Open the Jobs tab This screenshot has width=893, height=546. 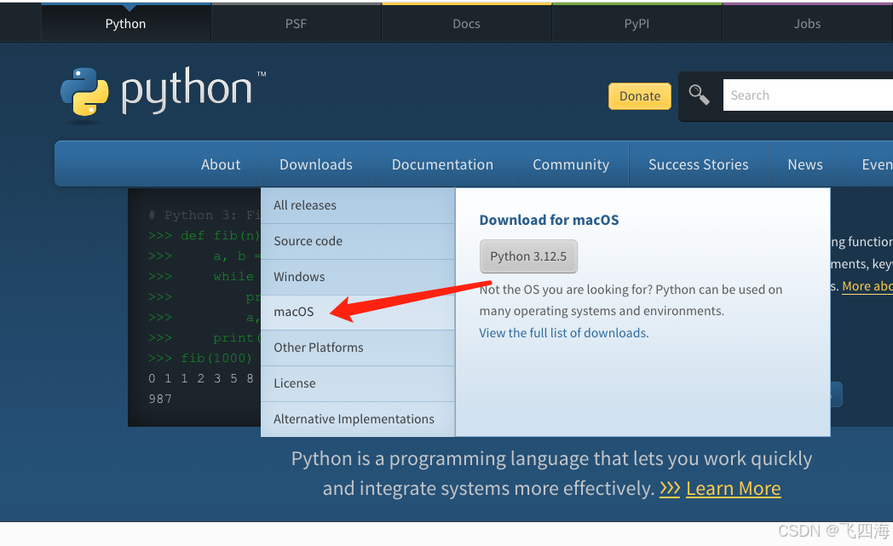click(807, 23)
